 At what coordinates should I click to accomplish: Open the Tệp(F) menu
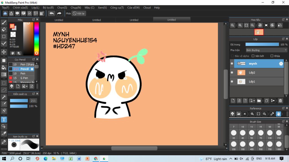click(x=6, y=8)
